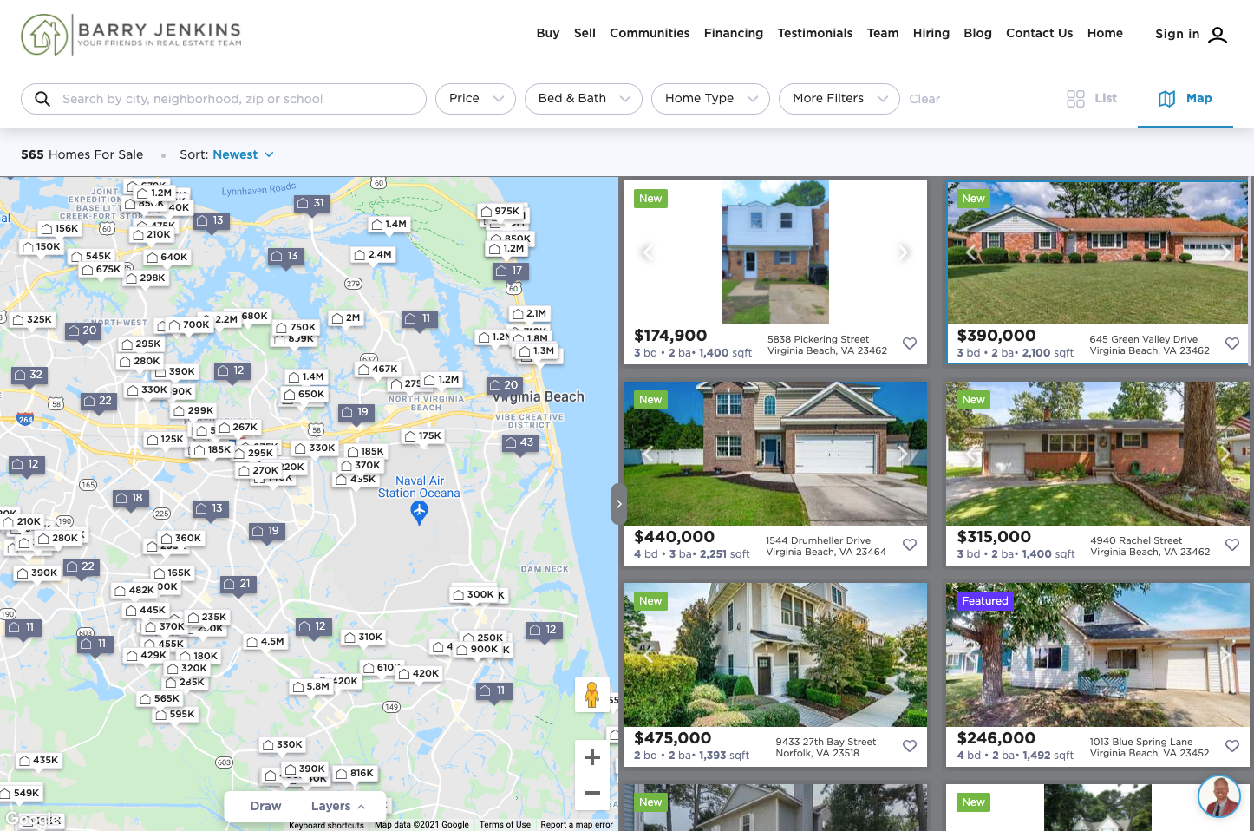Zoom in the map with plus button
The image size is (1254, 831).
point(592,757)
